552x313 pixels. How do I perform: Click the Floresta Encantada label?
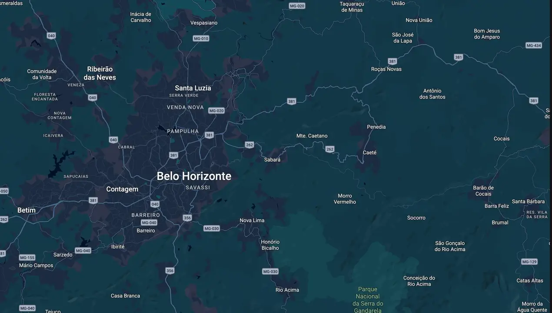point(45,97)
